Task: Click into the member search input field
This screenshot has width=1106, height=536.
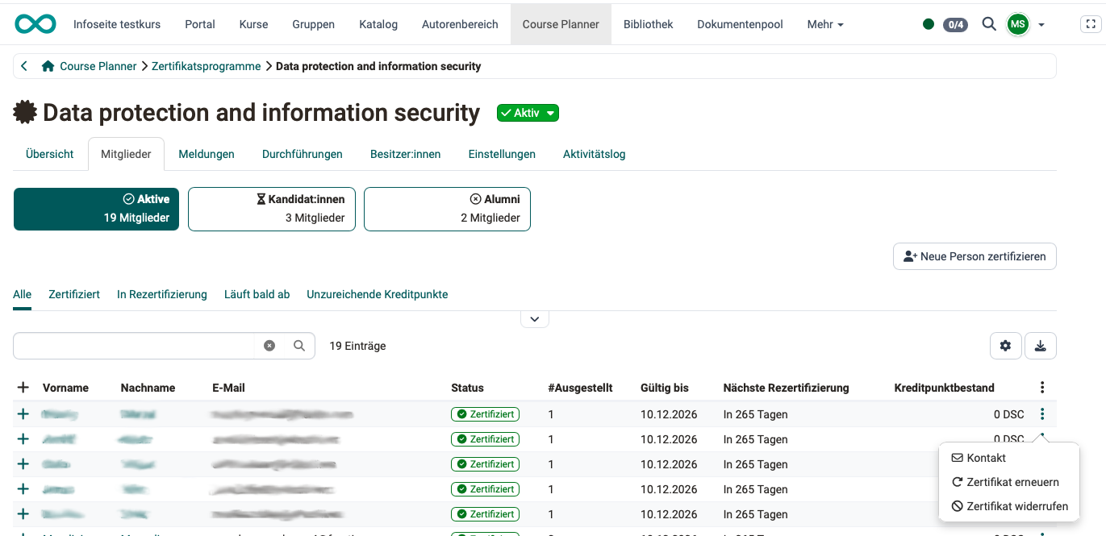Action: point(136,346)
